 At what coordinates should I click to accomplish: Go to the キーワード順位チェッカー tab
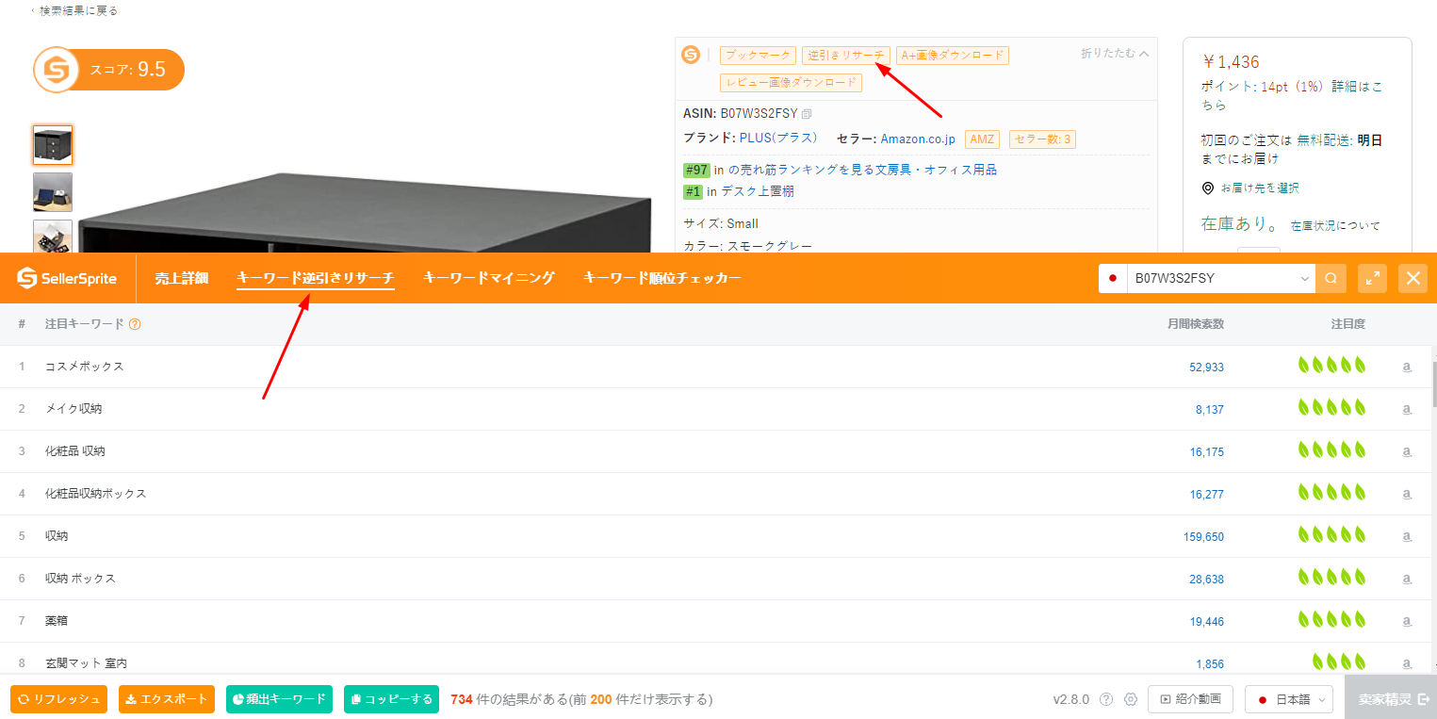662,278
